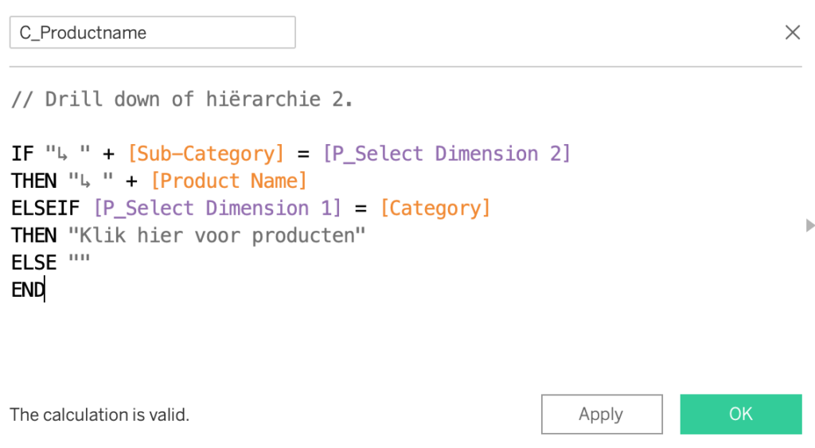Expand the function reference side panel arrow

(x=810, y=225)
